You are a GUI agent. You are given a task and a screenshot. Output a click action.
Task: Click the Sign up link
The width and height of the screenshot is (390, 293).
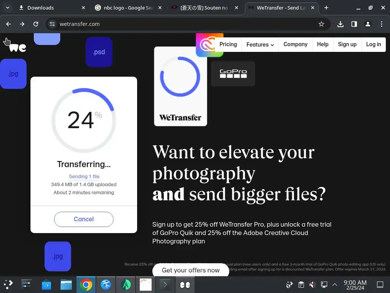pos(347,44)
